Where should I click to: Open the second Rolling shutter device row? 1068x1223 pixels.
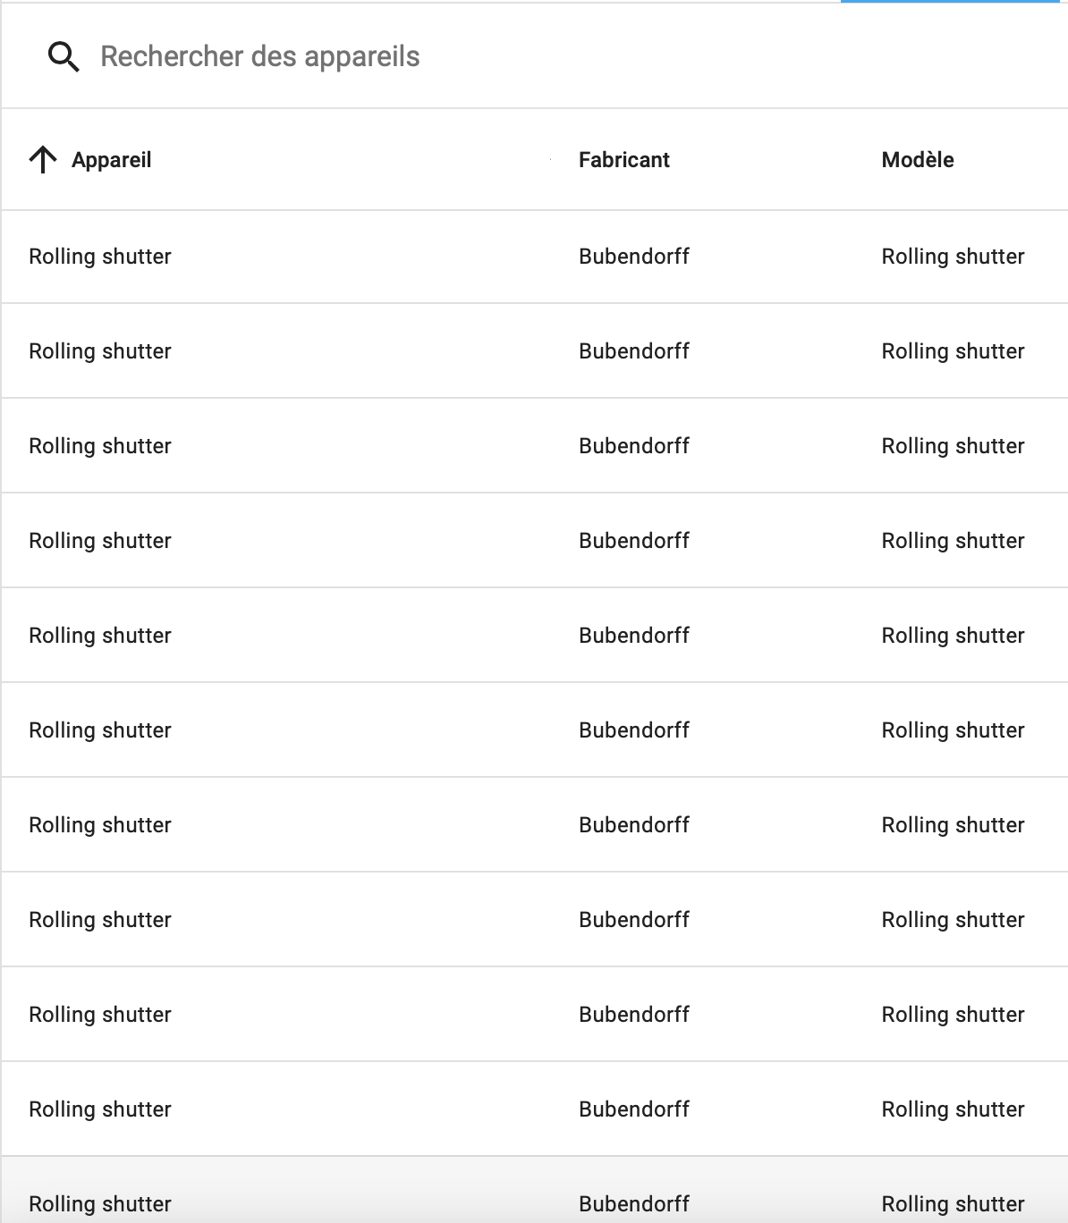click(100, 351)
